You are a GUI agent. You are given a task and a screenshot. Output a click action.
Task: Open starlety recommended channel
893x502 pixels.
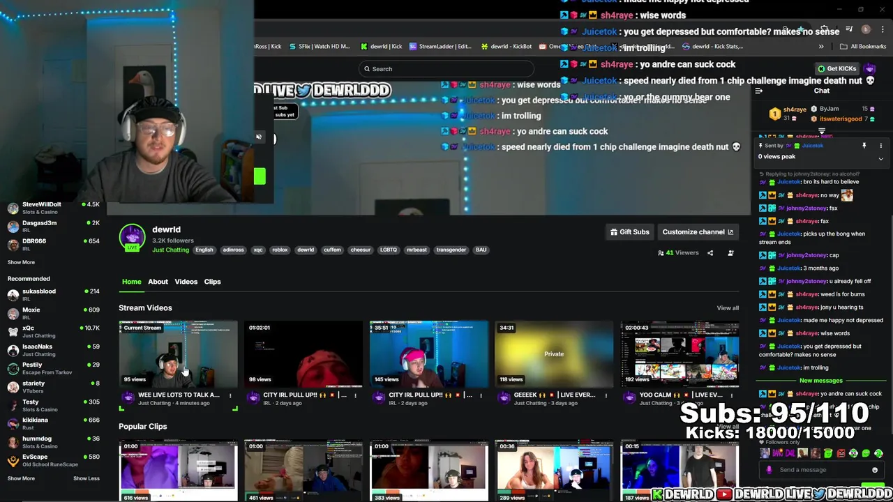click(x=52, y=387)
